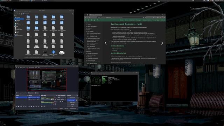Open the File menu in terminal window
The width and height of the screenshot is (224, 126).
(x=92, y=74)
